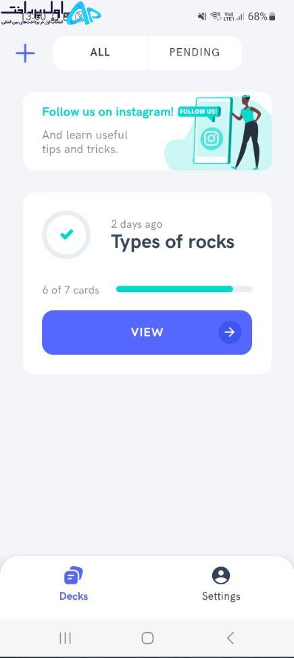Tap the Instagram logo on banner

[x=211, y=138]
